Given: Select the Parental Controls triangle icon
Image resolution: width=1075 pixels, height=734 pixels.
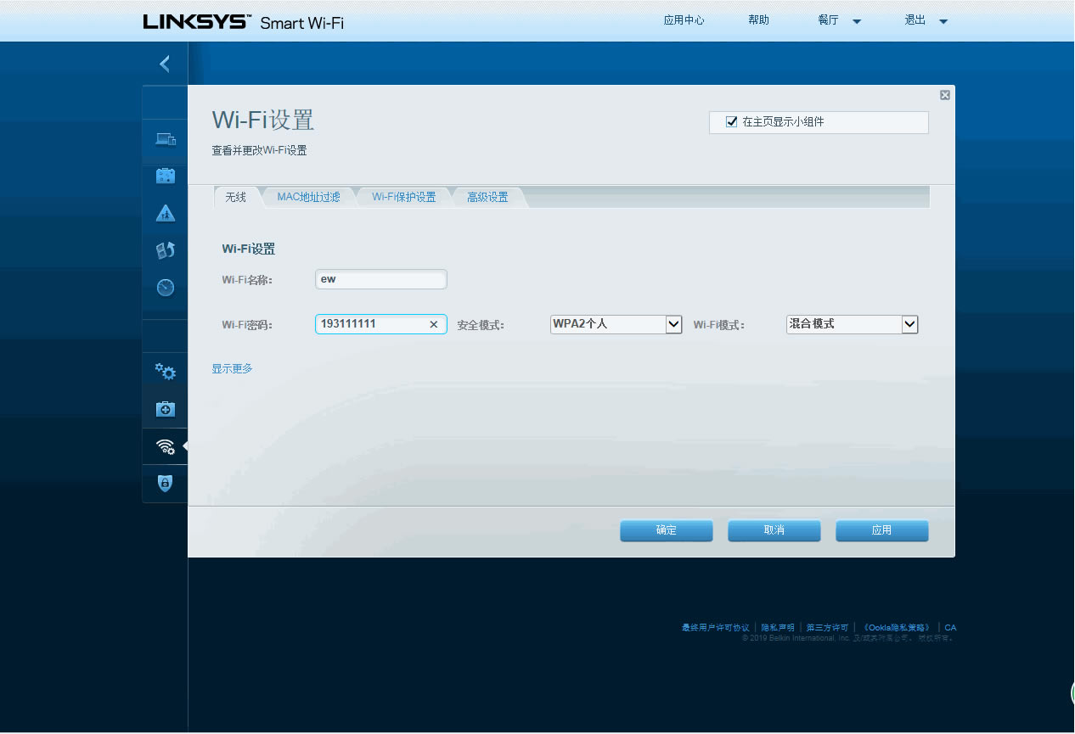Looking at the screenshot, I should click(165, 213).
